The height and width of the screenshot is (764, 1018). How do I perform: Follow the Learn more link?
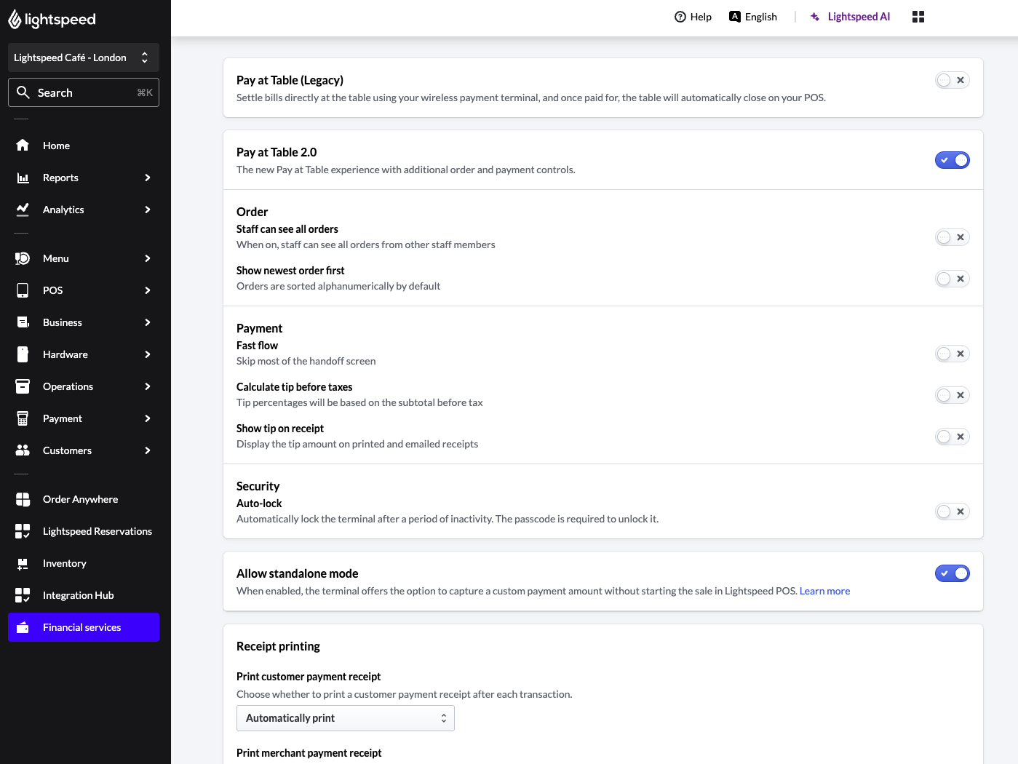click(x=824, y=591)
